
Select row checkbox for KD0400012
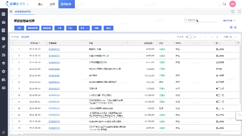[x=13, y=56]
